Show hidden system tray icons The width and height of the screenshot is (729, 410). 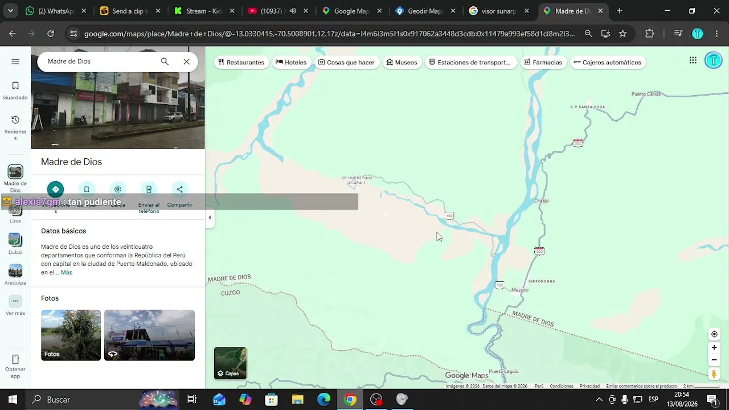click(599, 399)
